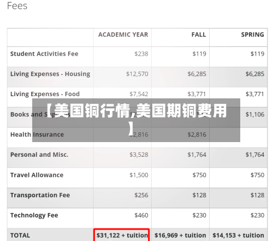
Task: Click the Transportation Fee row label
Action: tap(40, 195)
